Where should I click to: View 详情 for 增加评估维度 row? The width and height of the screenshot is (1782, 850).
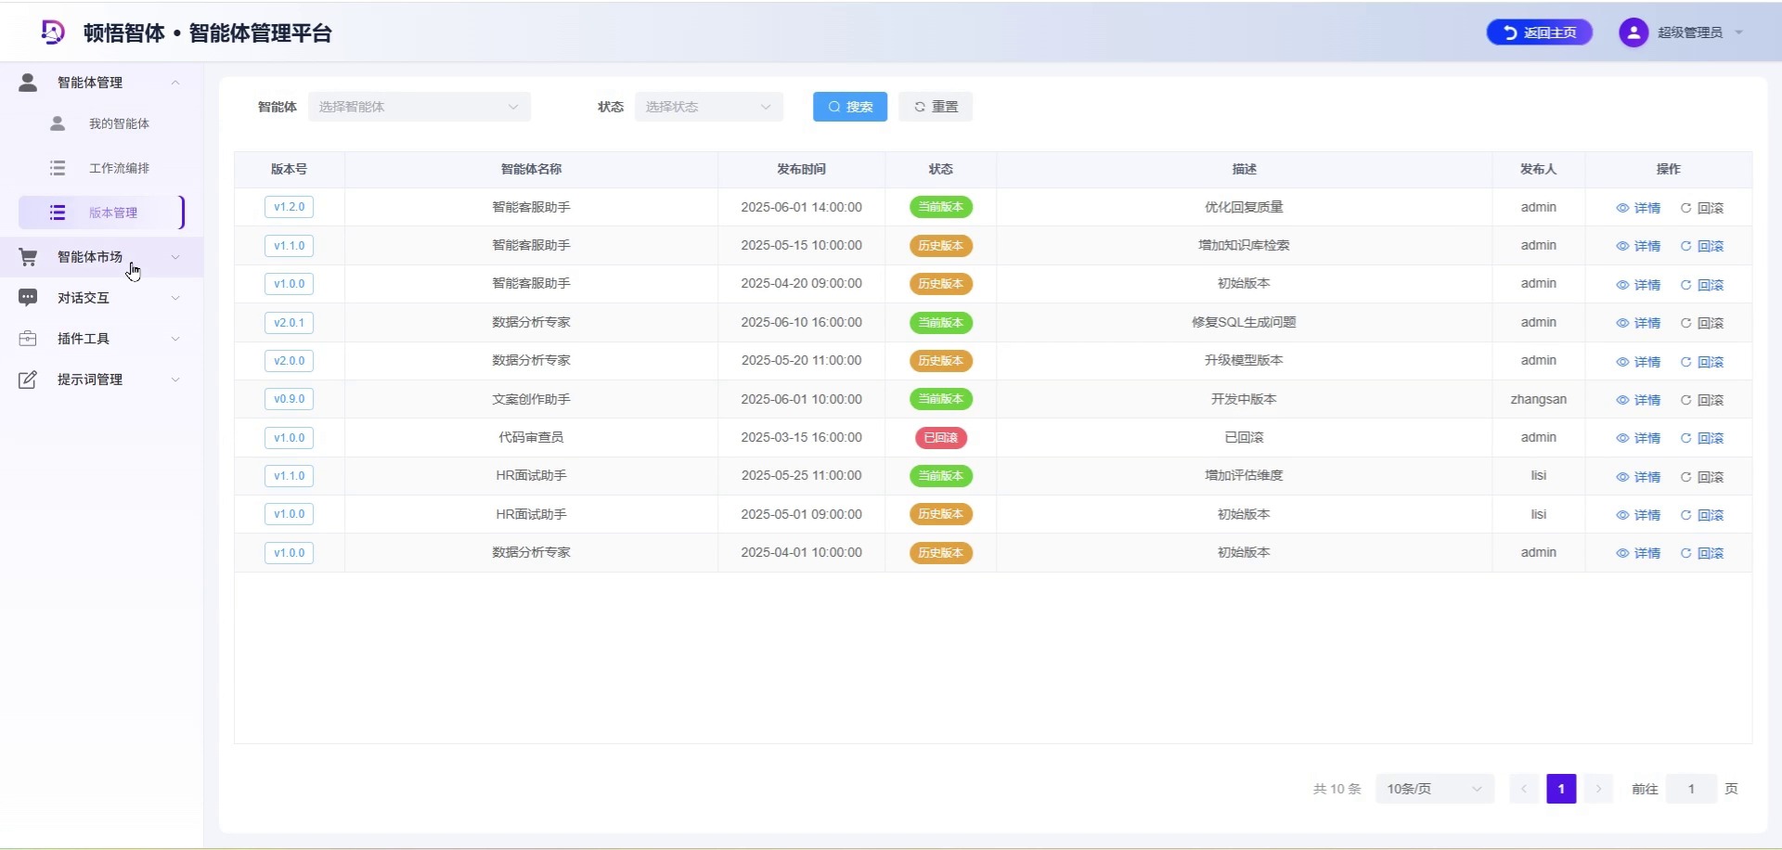[1638, 477]
